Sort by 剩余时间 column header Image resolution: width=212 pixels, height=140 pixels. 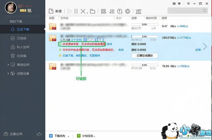point(151,18)
